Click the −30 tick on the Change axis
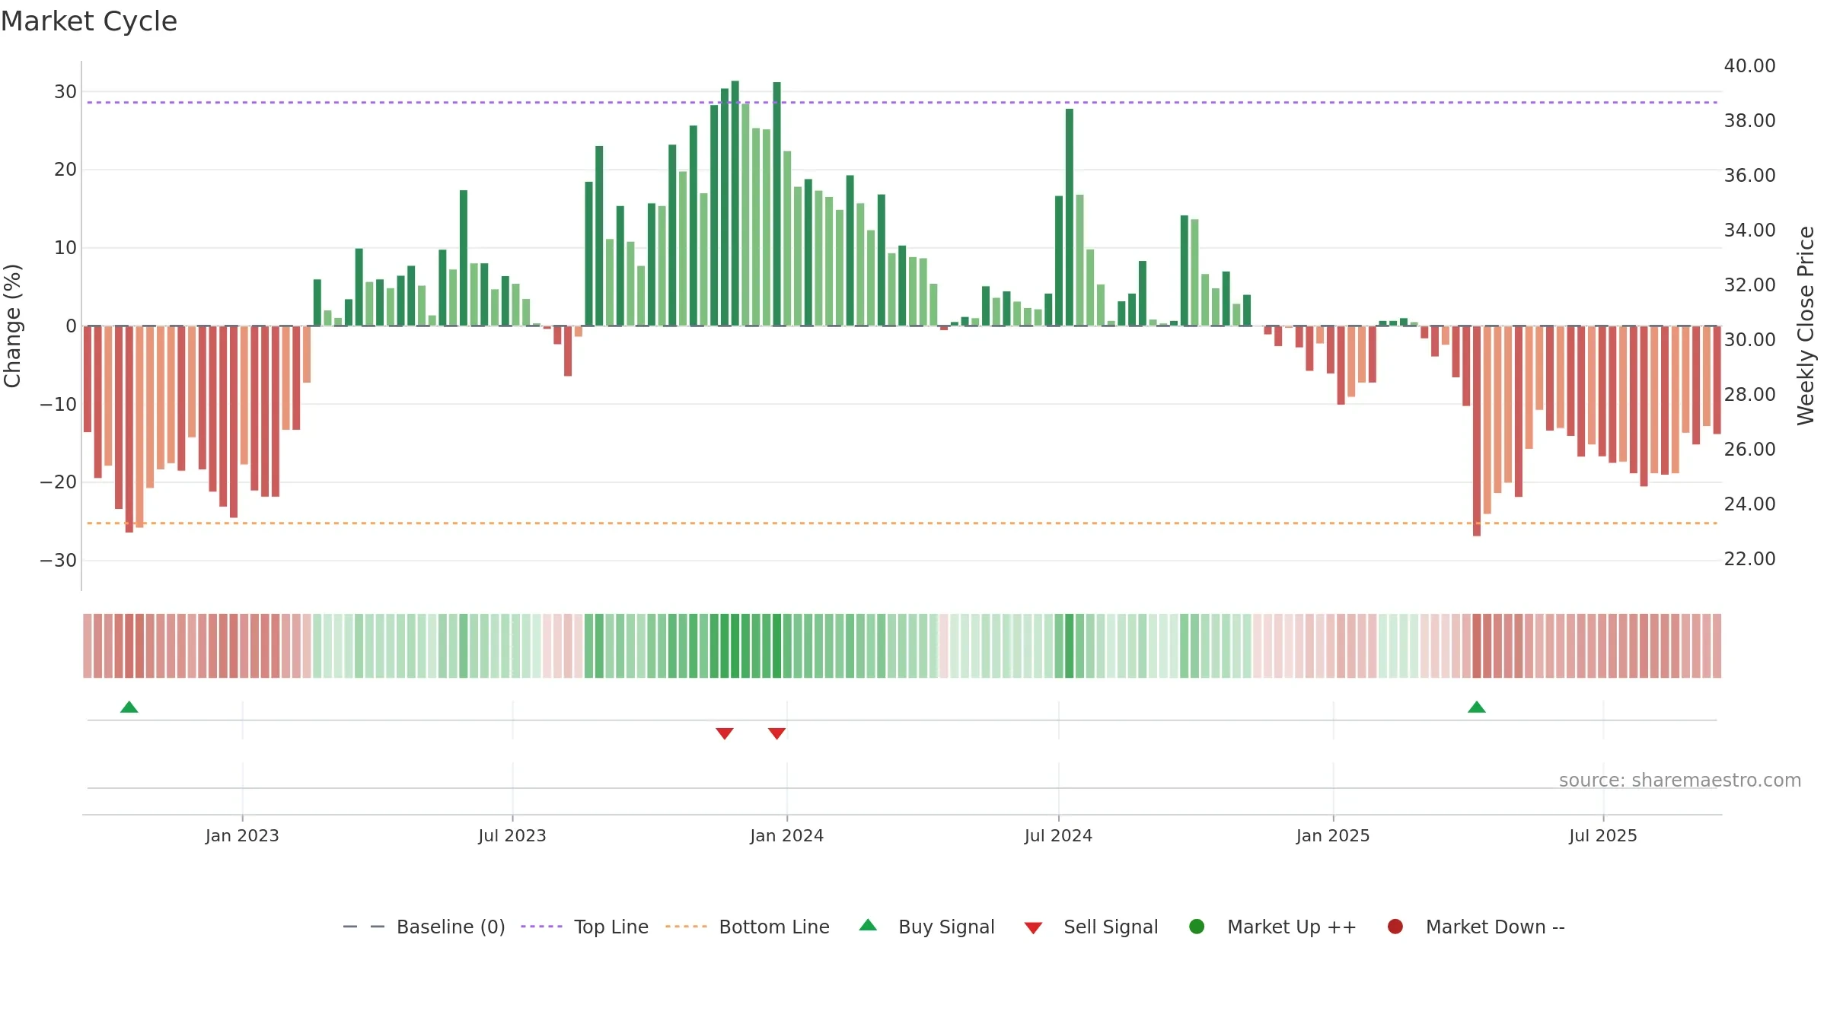The image size is (1827, 1027). point(59,561)
